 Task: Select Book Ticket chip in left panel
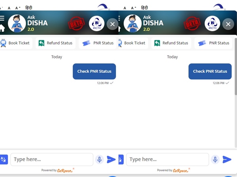[x=15, y=43]
